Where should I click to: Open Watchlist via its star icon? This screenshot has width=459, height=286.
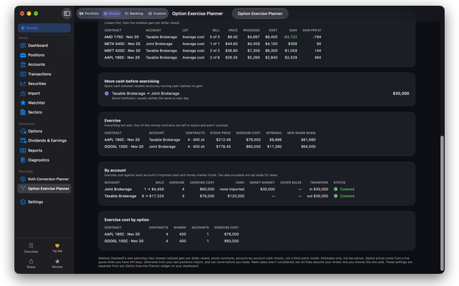(x=23, y=103)
